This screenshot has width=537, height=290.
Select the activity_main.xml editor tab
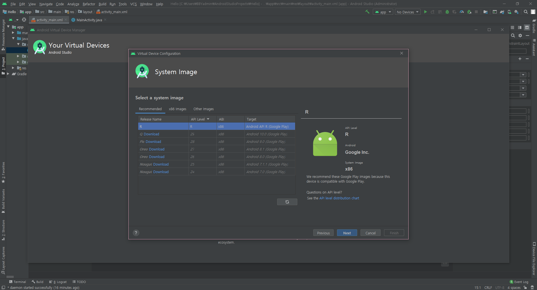(x=49, y=20)
